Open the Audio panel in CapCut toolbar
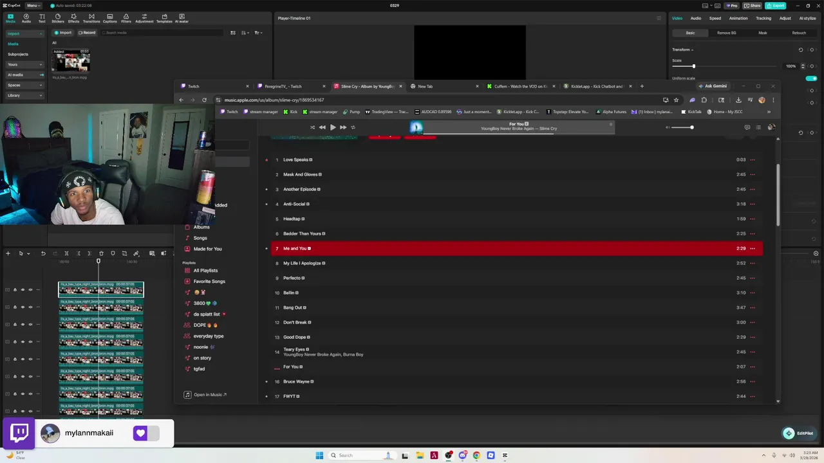 (x=26, y=19)
